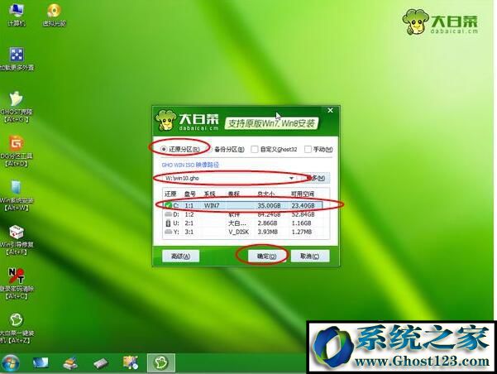Open the virtual CD drive desktop icon
497x374 pixels.
click(55, 15)
